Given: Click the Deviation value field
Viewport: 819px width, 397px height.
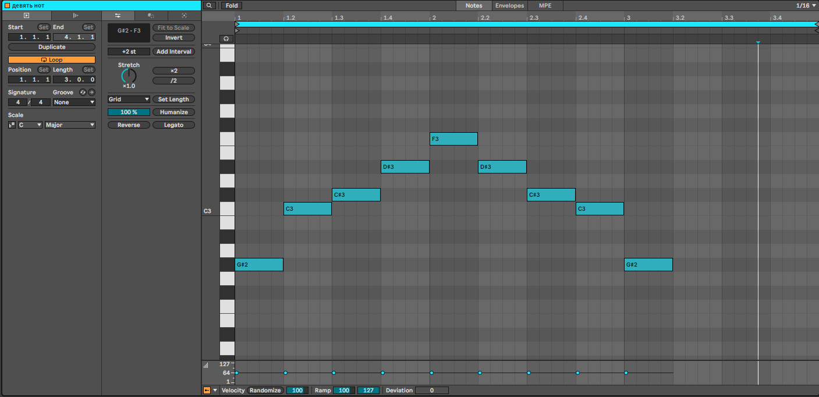Looking at the screenshot, I should [432, 391].
